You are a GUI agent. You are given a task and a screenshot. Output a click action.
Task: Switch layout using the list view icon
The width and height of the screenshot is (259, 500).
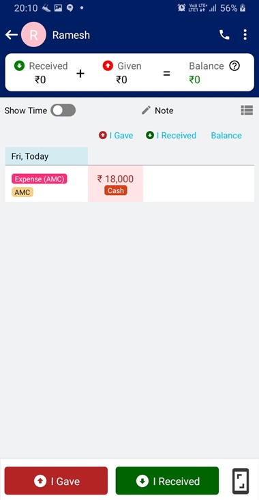247,111
